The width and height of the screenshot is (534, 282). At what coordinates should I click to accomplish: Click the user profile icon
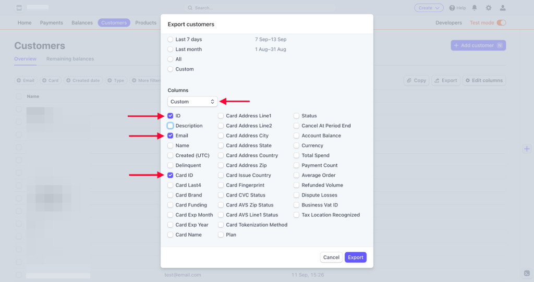503,8
